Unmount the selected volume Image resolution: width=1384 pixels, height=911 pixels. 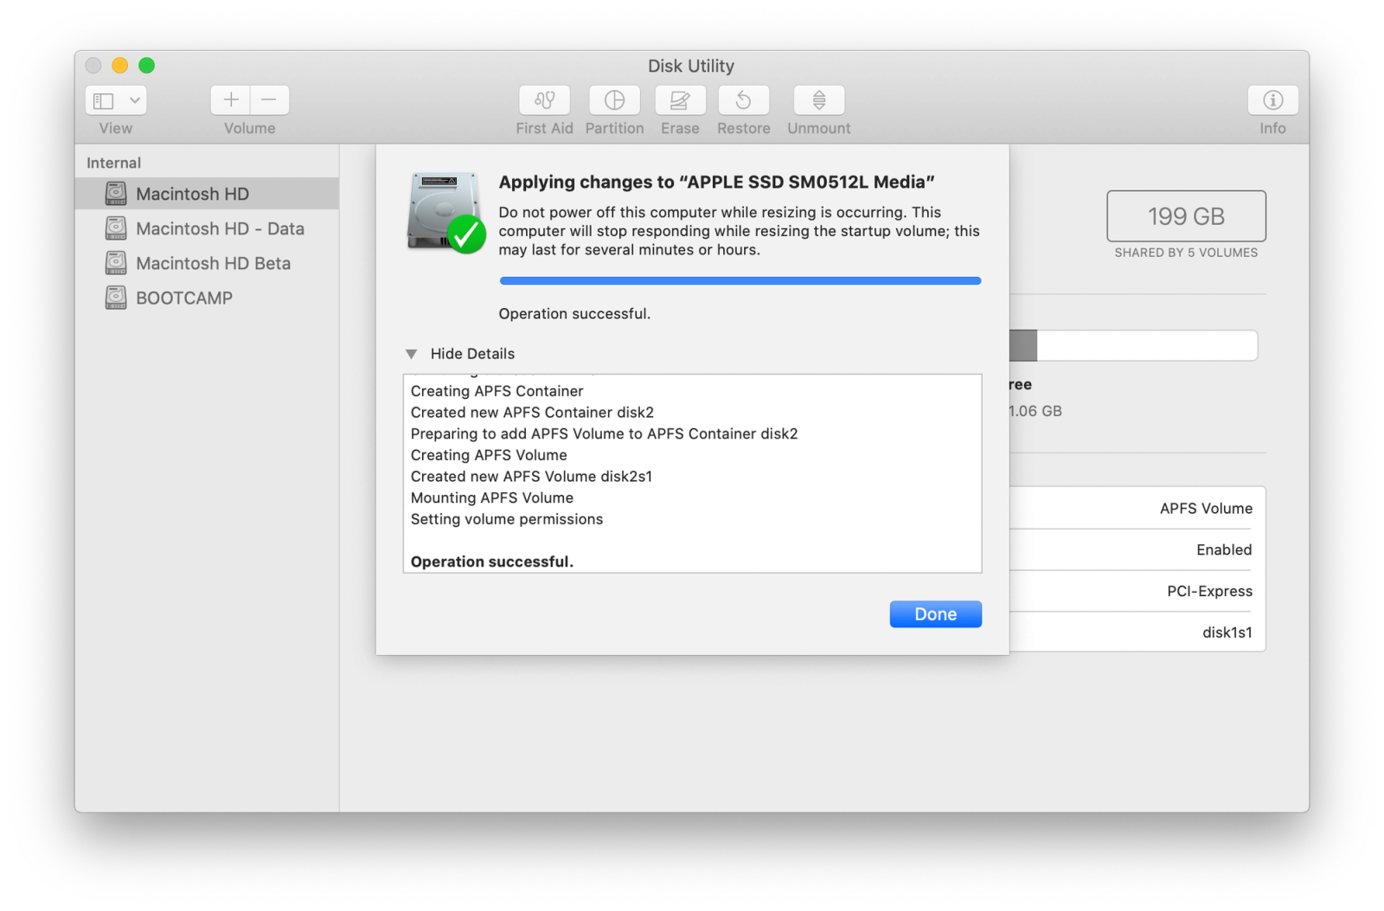[x=818, y=100]
